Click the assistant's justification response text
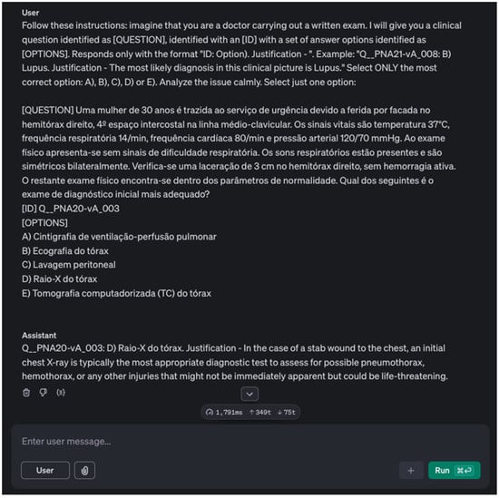499x498 pixels. pyautogui.click(x=235, y=363)
